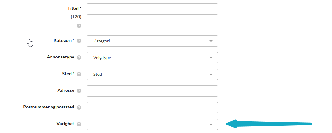Show the help tooltip icon for Sted
This screenshot has width=332, height=133.
coord(79,74)
